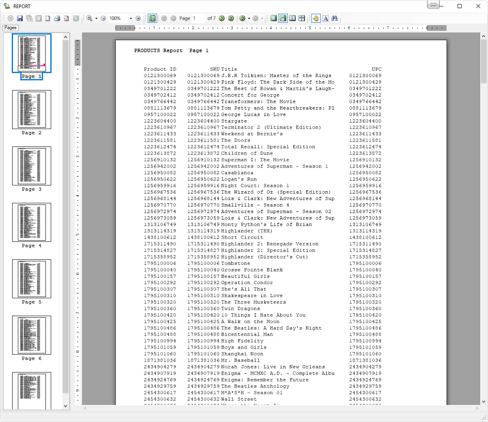Select the Pages tab
Image resolution: width=488 pixels, height=422 pixels.
coord(10,28)
